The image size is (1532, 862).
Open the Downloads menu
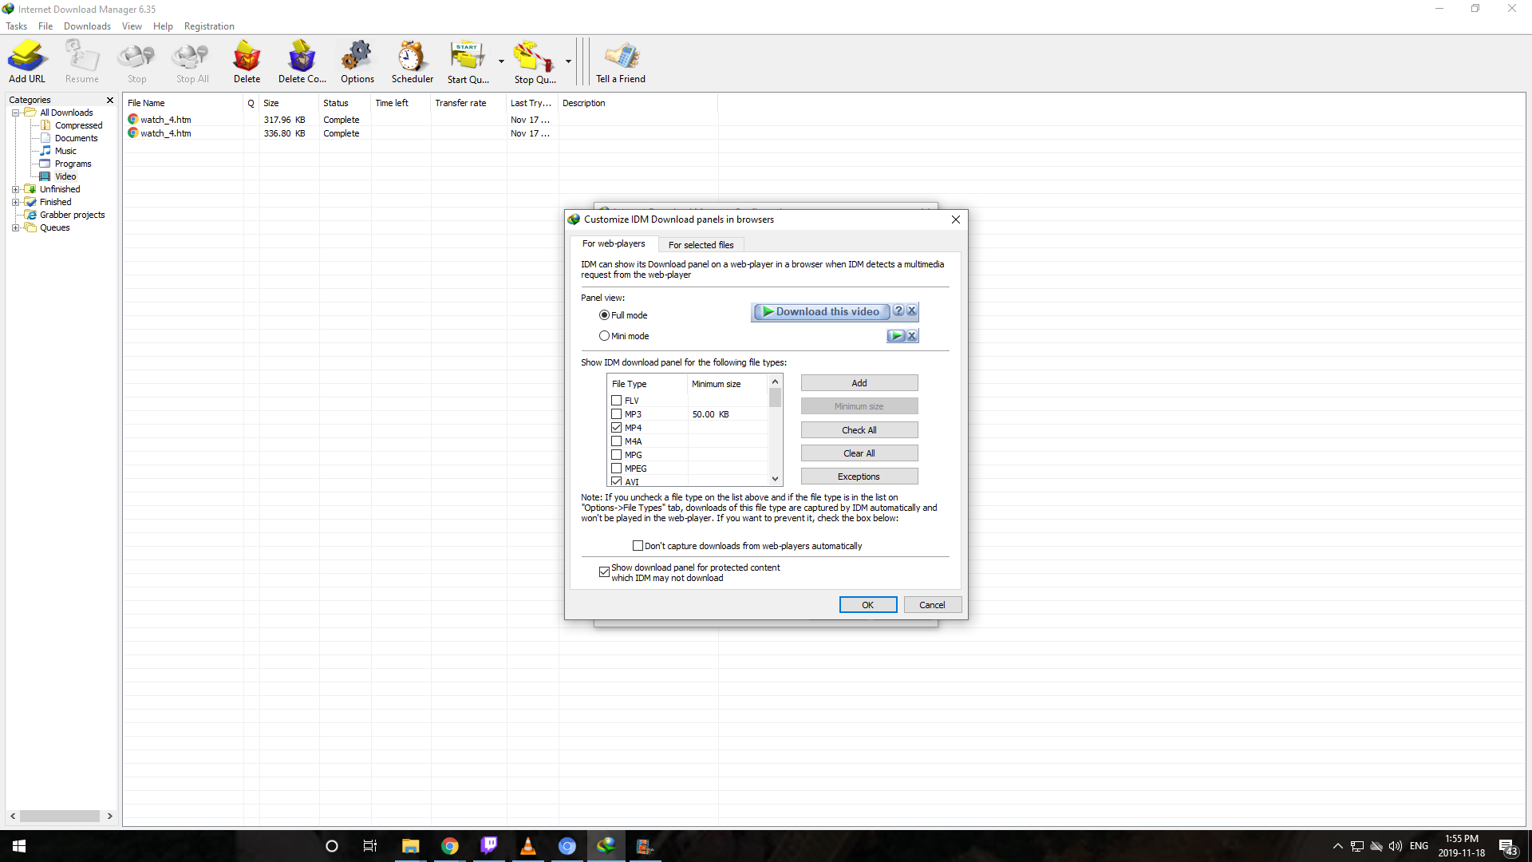(87, 26)
